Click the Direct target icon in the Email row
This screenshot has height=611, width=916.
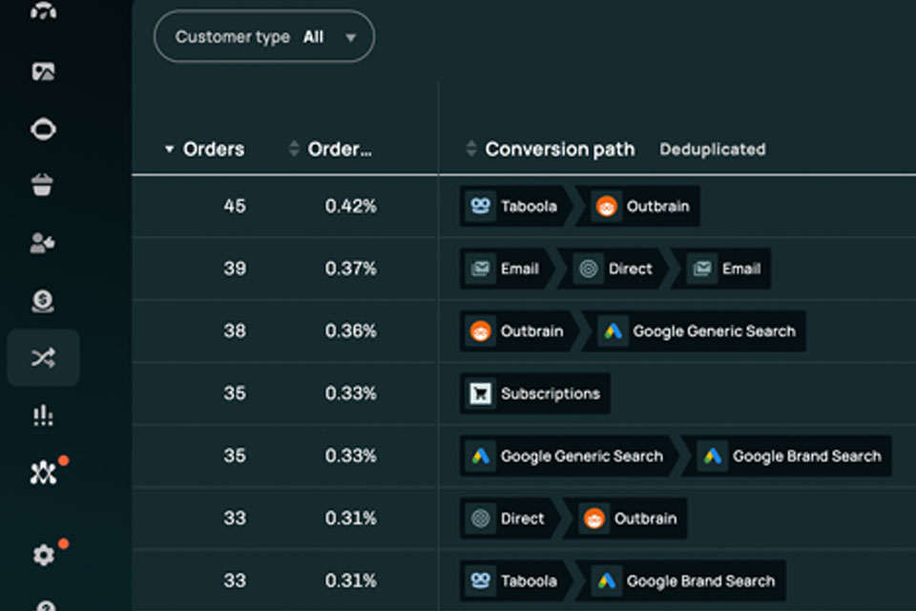pyautogui.click(x=589, y=268)
